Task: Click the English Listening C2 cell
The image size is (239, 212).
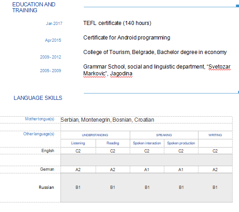Action: pos(78,151)
